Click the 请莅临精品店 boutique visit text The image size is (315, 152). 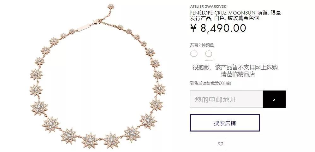click(x=238, y=74)
